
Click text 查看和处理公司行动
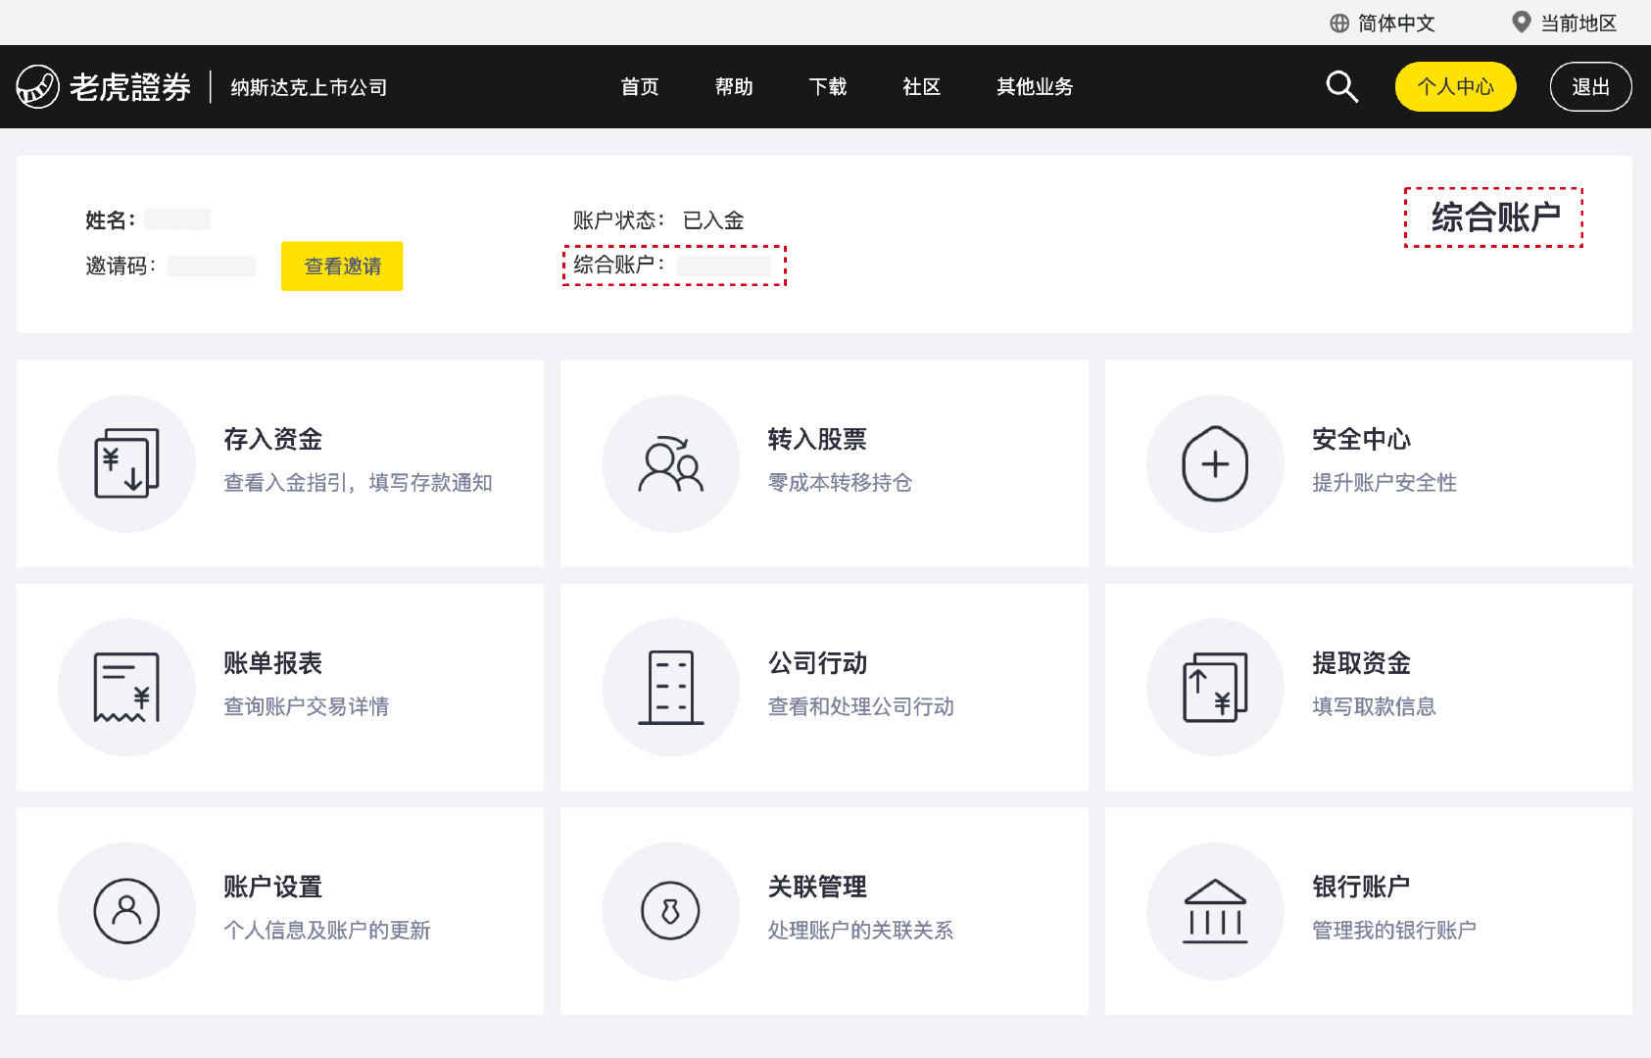pyautogui.click(x=860, y=706)
